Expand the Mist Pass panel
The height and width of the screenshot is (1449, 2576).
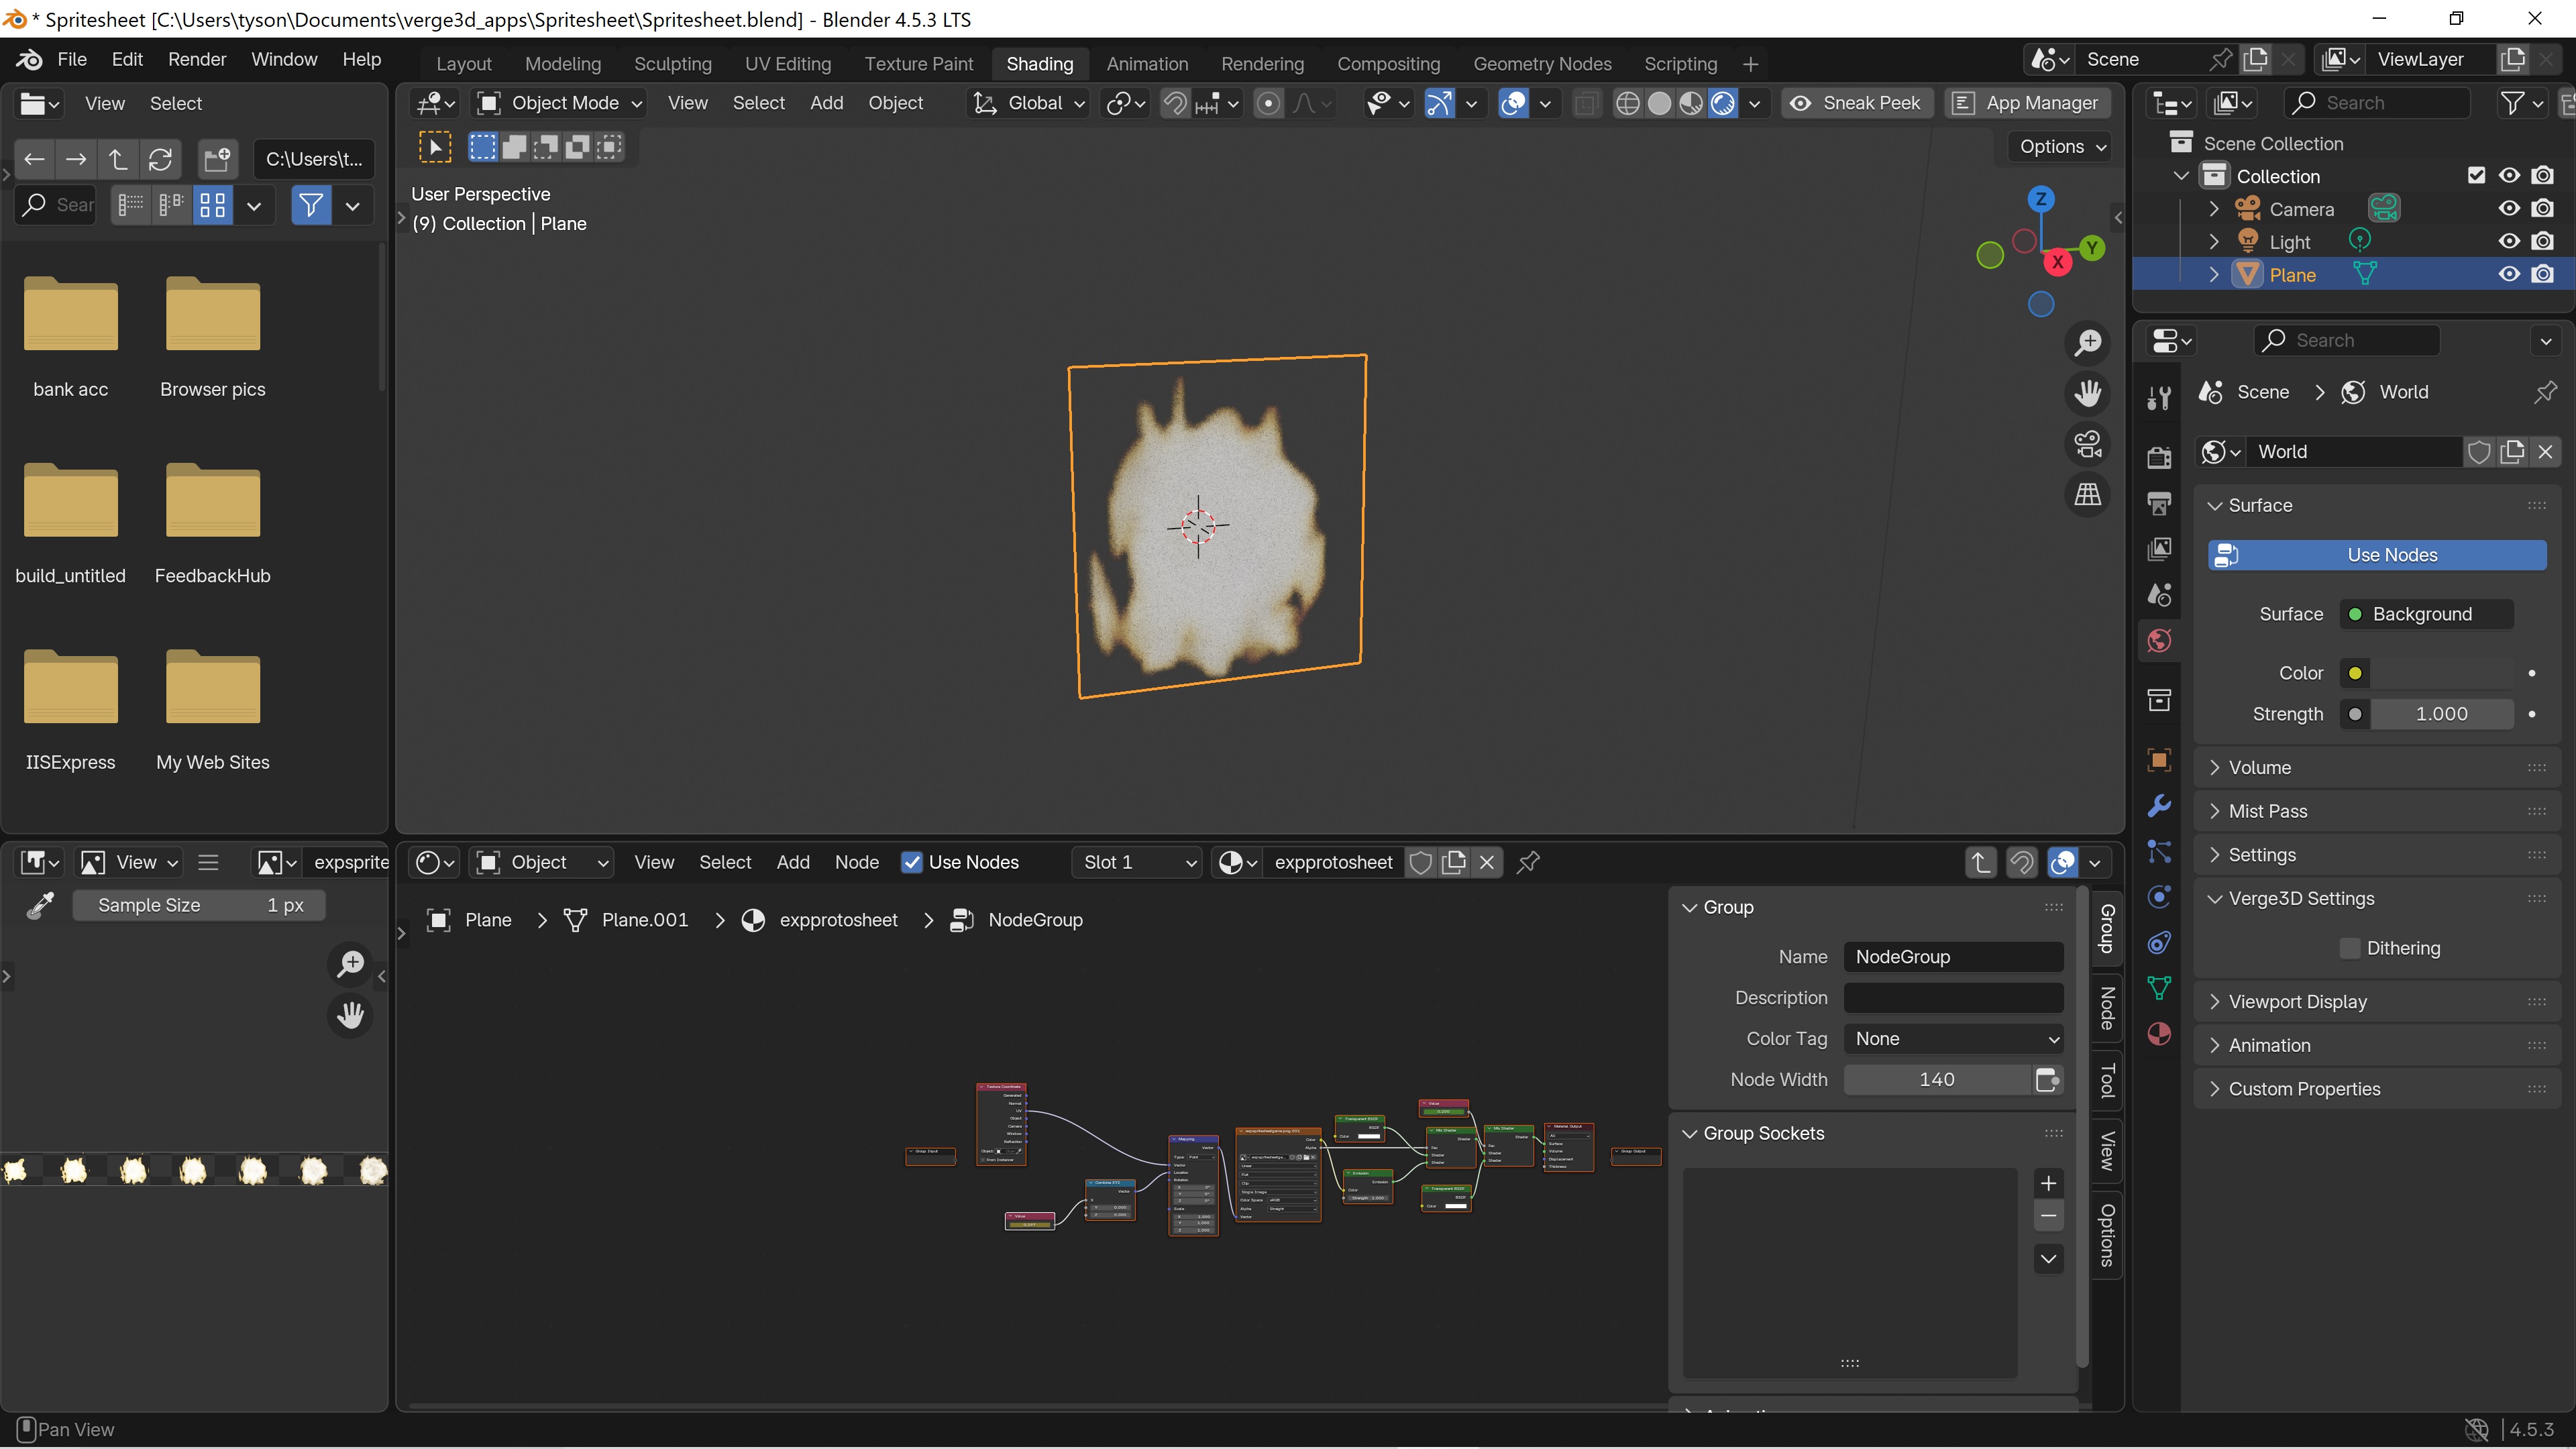click(2267, 811)
